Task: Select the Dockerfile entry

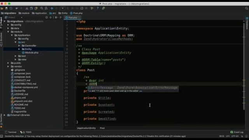Action: (x=18, y=91)
